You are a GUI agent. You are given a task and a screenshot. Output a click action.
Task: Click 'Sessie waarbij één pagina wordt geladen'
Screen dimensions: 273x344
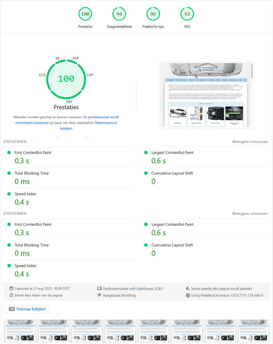[x=221, y=289]
